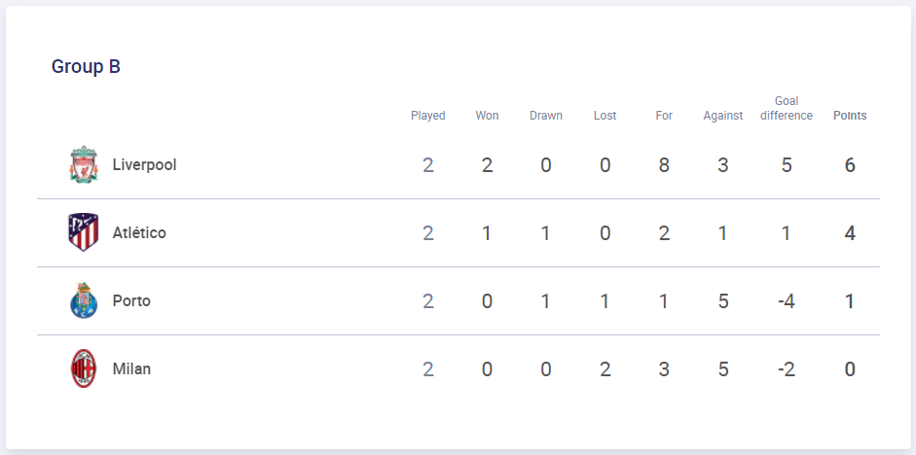Click the Against column header
This screenshot has width=916, height=455.
point(723,116)
